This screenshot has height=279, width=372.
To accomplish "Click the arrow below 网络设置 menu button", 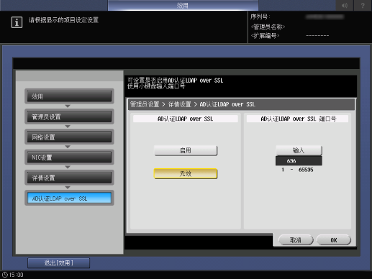I will (68, 147).
